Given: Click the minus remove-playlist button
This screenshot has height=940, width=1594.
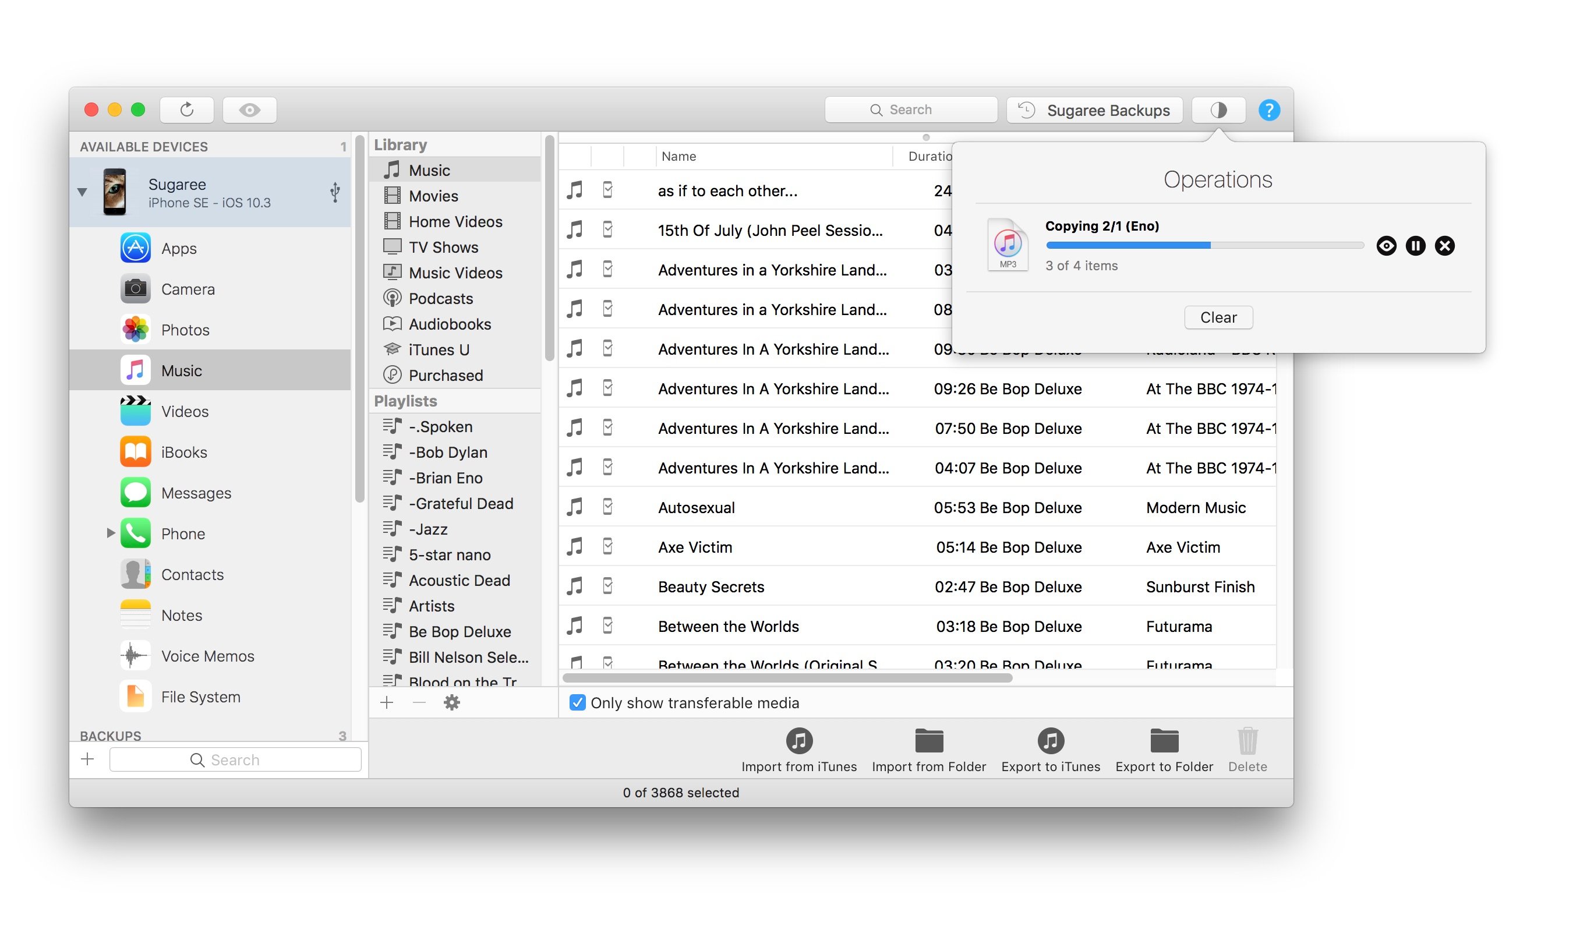Looking at the screenshot, I should pos(419,702).
